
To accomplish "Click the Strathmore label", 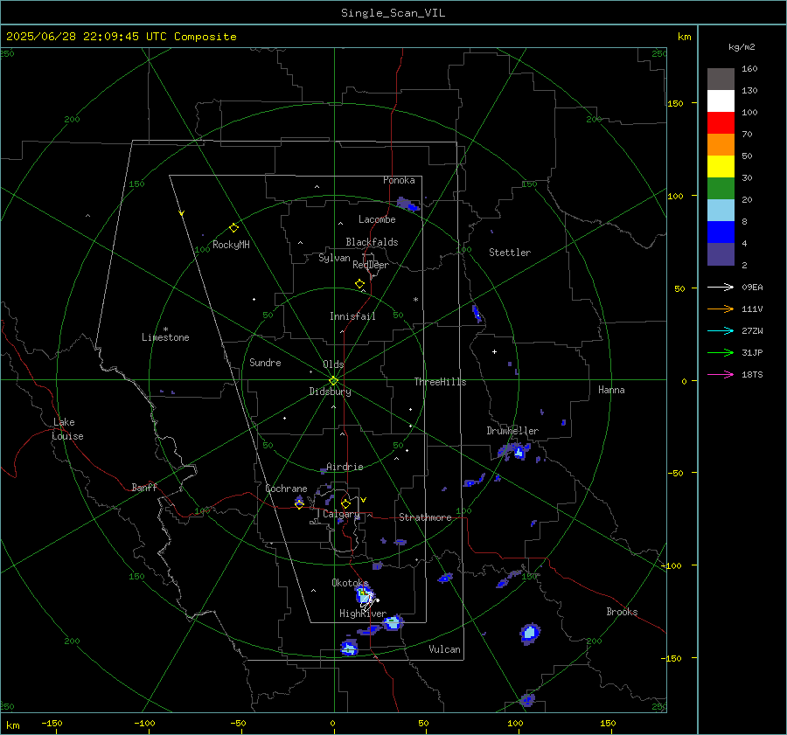I will 425,517.
